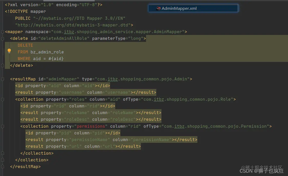
Task: Click the xml version declaration line
Action: click(54, 5)
